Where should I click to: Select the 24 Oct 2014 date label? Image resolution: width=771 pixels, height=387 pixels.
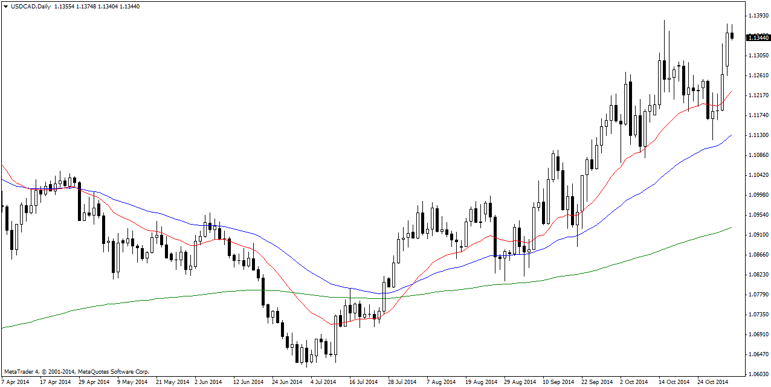[x=712, y=382]
